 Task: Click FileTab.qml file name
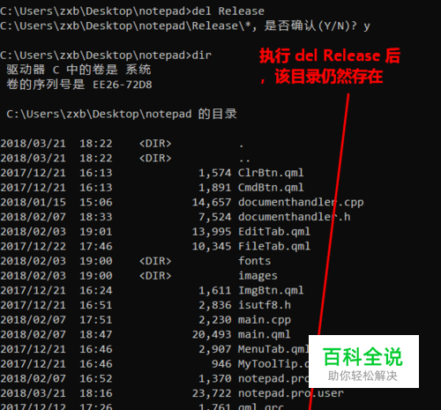(x=274, y=246)
